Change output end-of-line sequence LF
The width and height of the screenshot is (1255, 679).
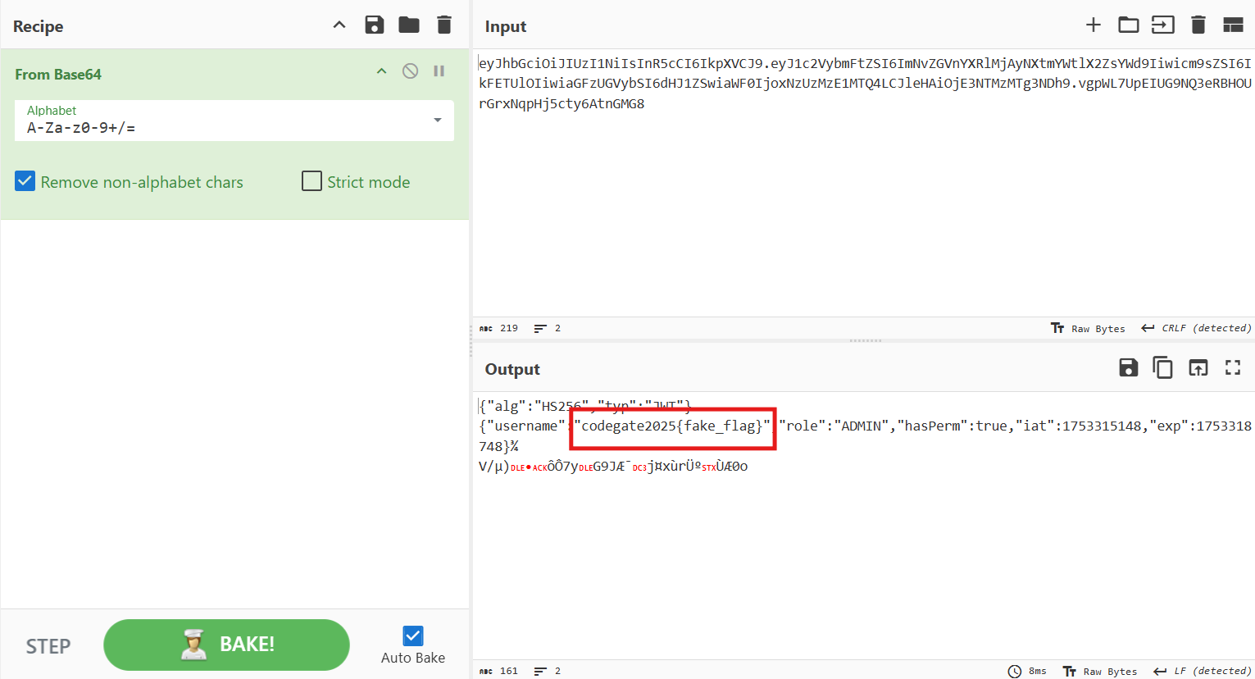tap(1203, 671)
